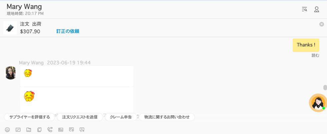Start a voice or video call

(x=50, y=130)
